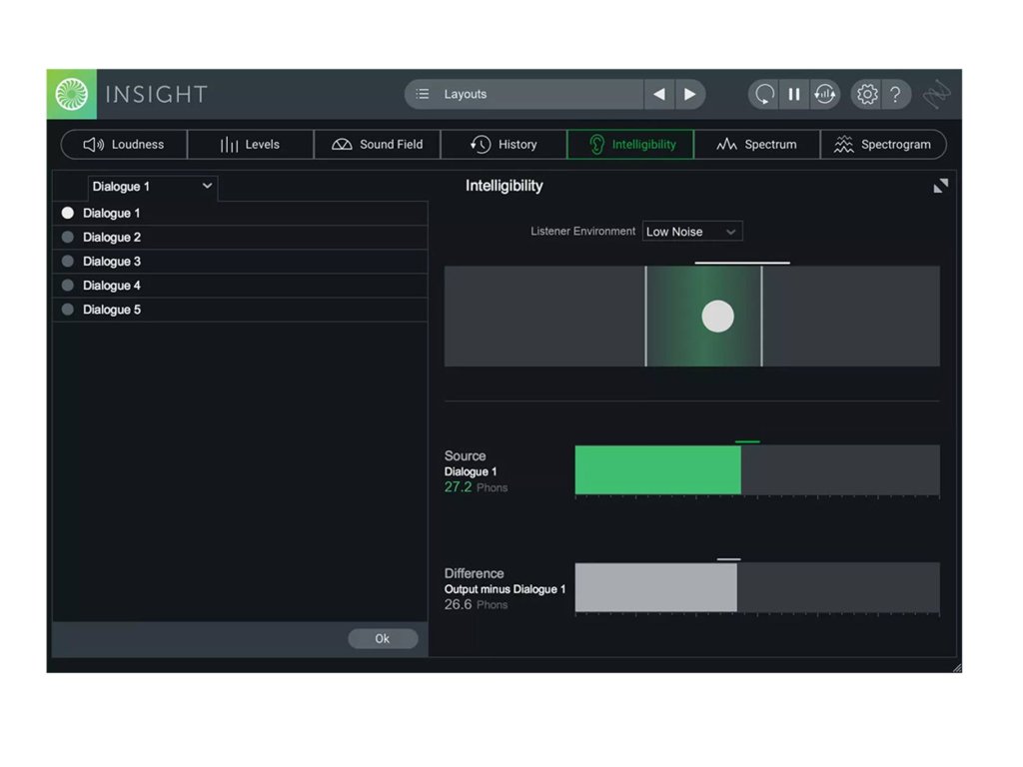Select the Dialogue 1 radio button
The width and height of the screenshot is (1023, 767).
tap(67, 213)
